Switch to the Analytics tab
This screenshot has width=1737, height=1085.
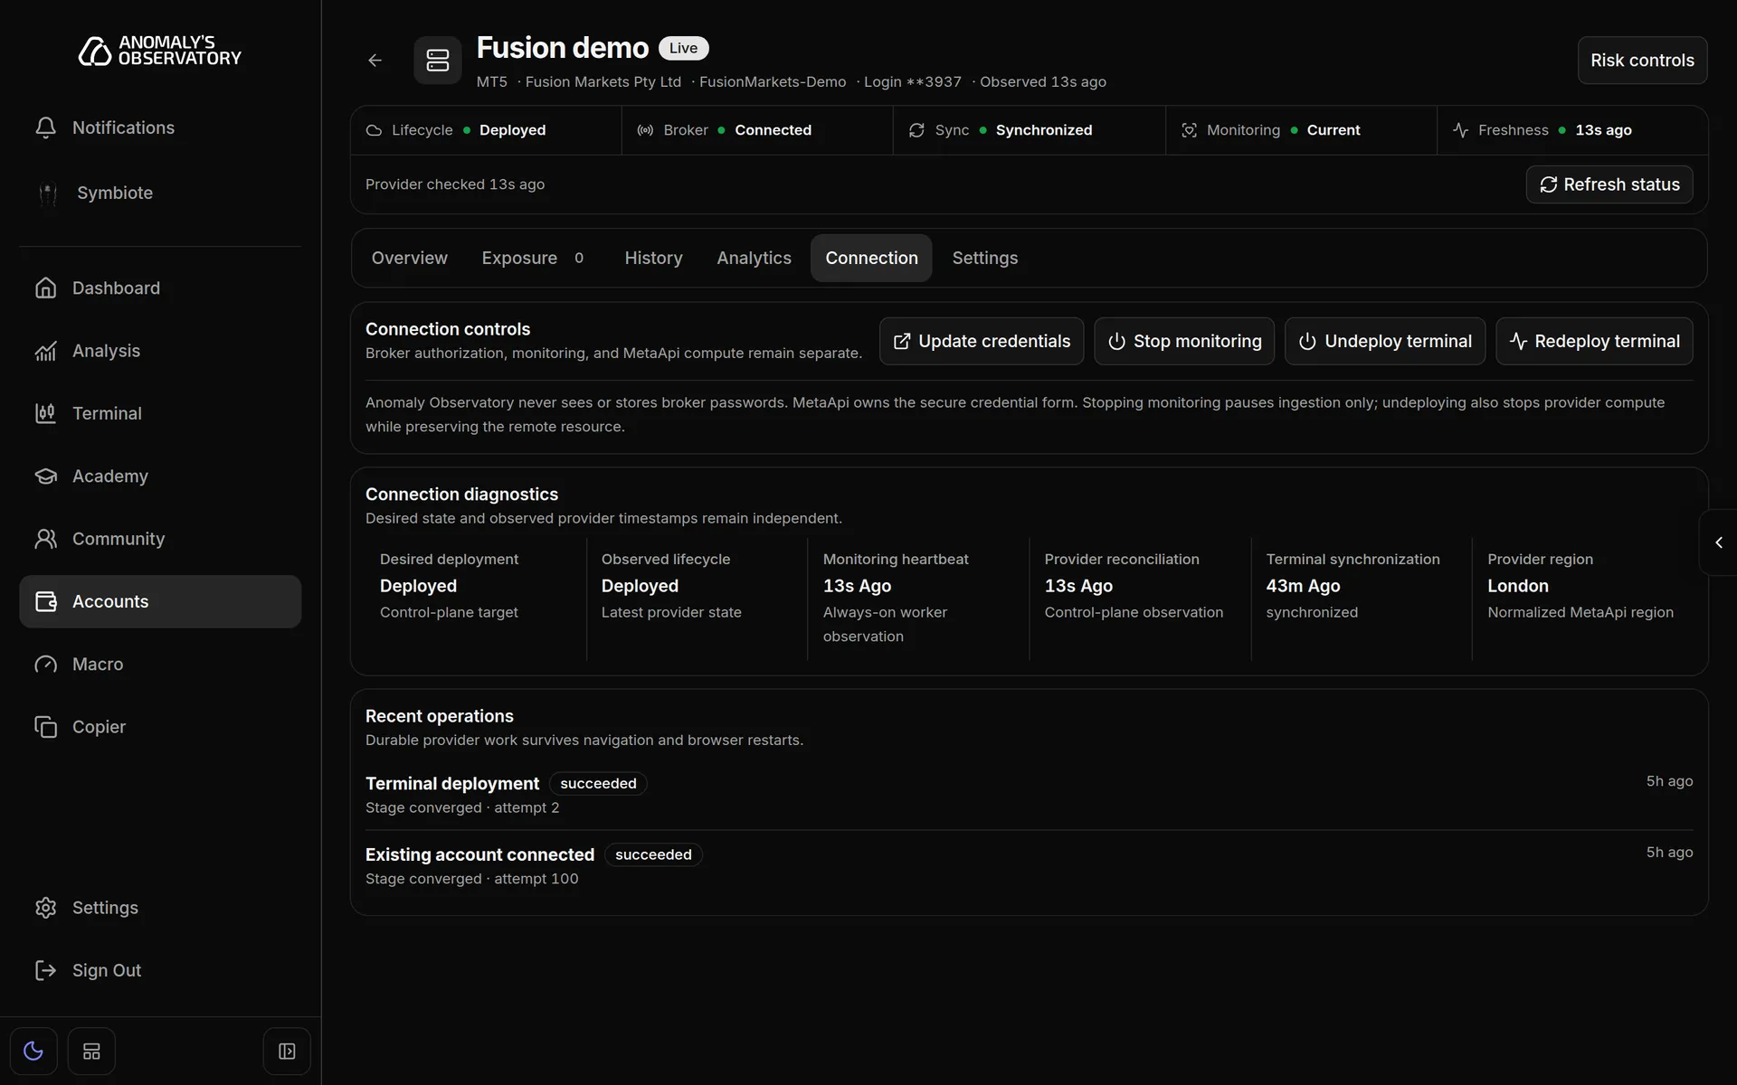(754, 259)
